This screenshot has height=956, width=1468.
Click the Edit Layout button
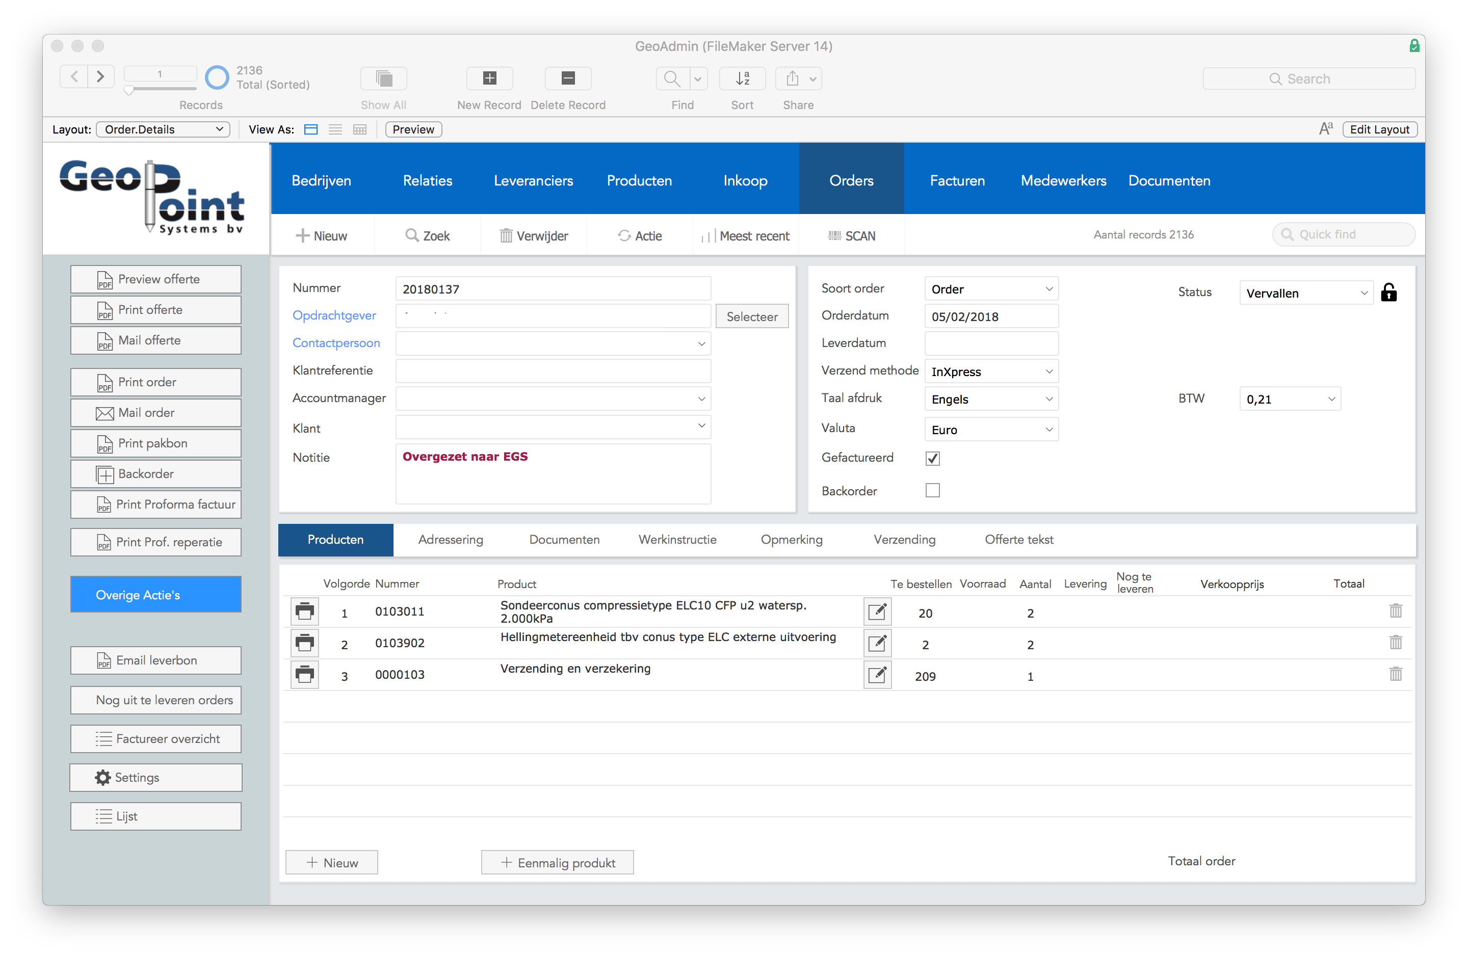click(1379, 129)
